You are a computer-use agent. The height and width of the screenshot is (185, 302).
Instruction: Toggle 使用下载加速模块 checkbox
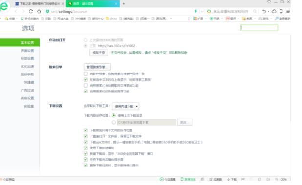coord(86,148)
